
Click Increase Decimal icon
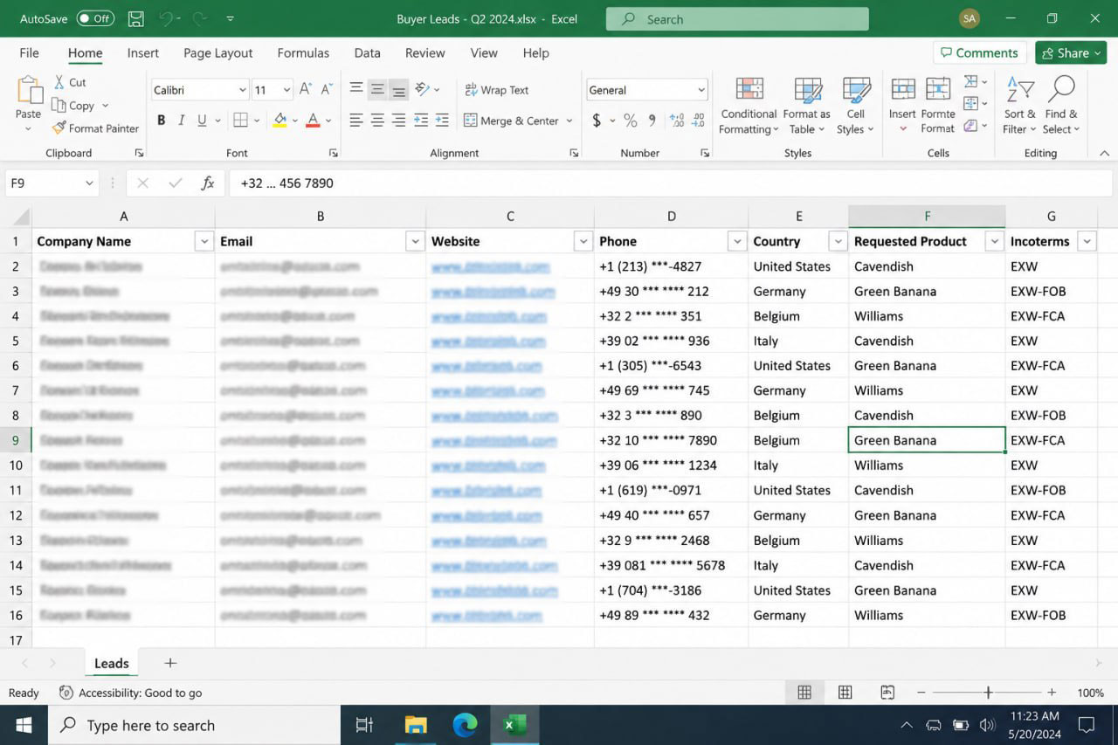tap(676, 121)
